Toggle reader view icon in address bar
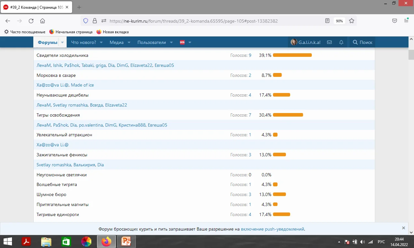The width and height of the screenshot is (414, 248). 327,21
